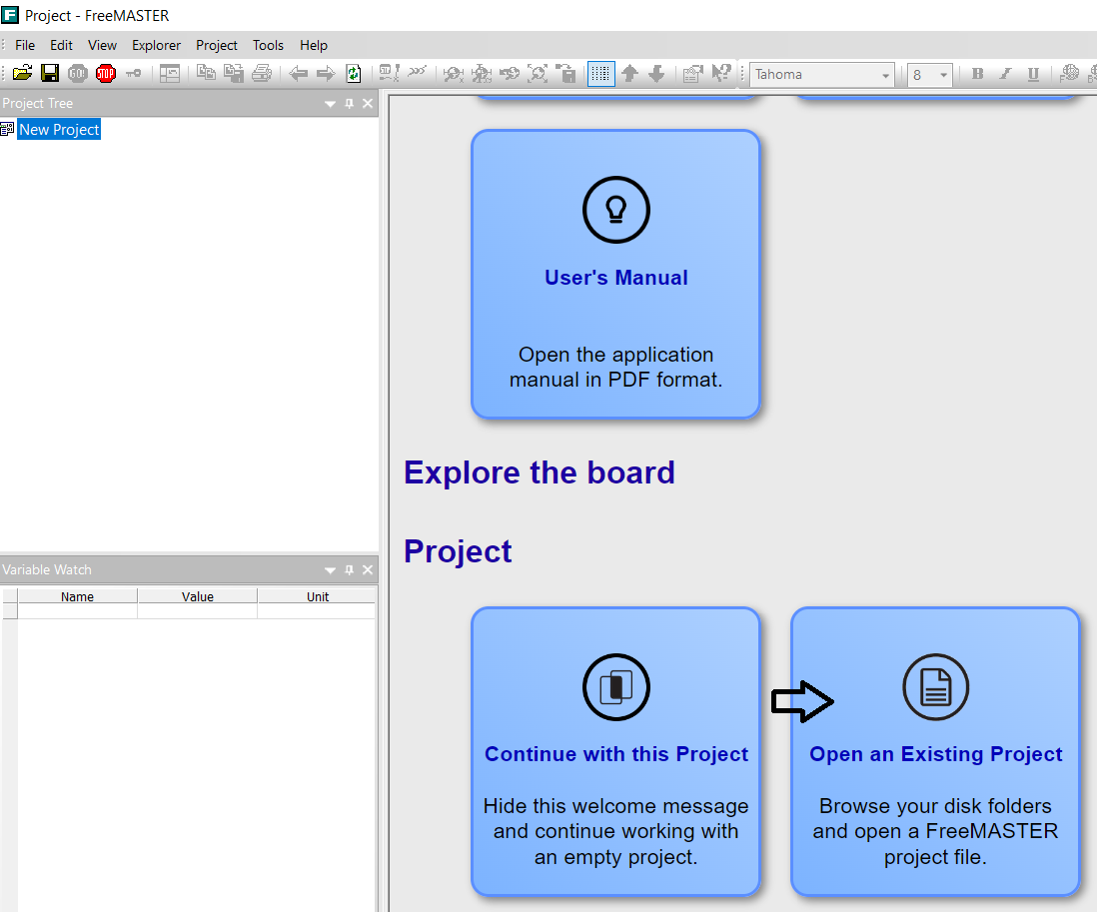Pin the Variable Watch panel
This screenshot has width=1097, height=912.
[x=349, y=570]
